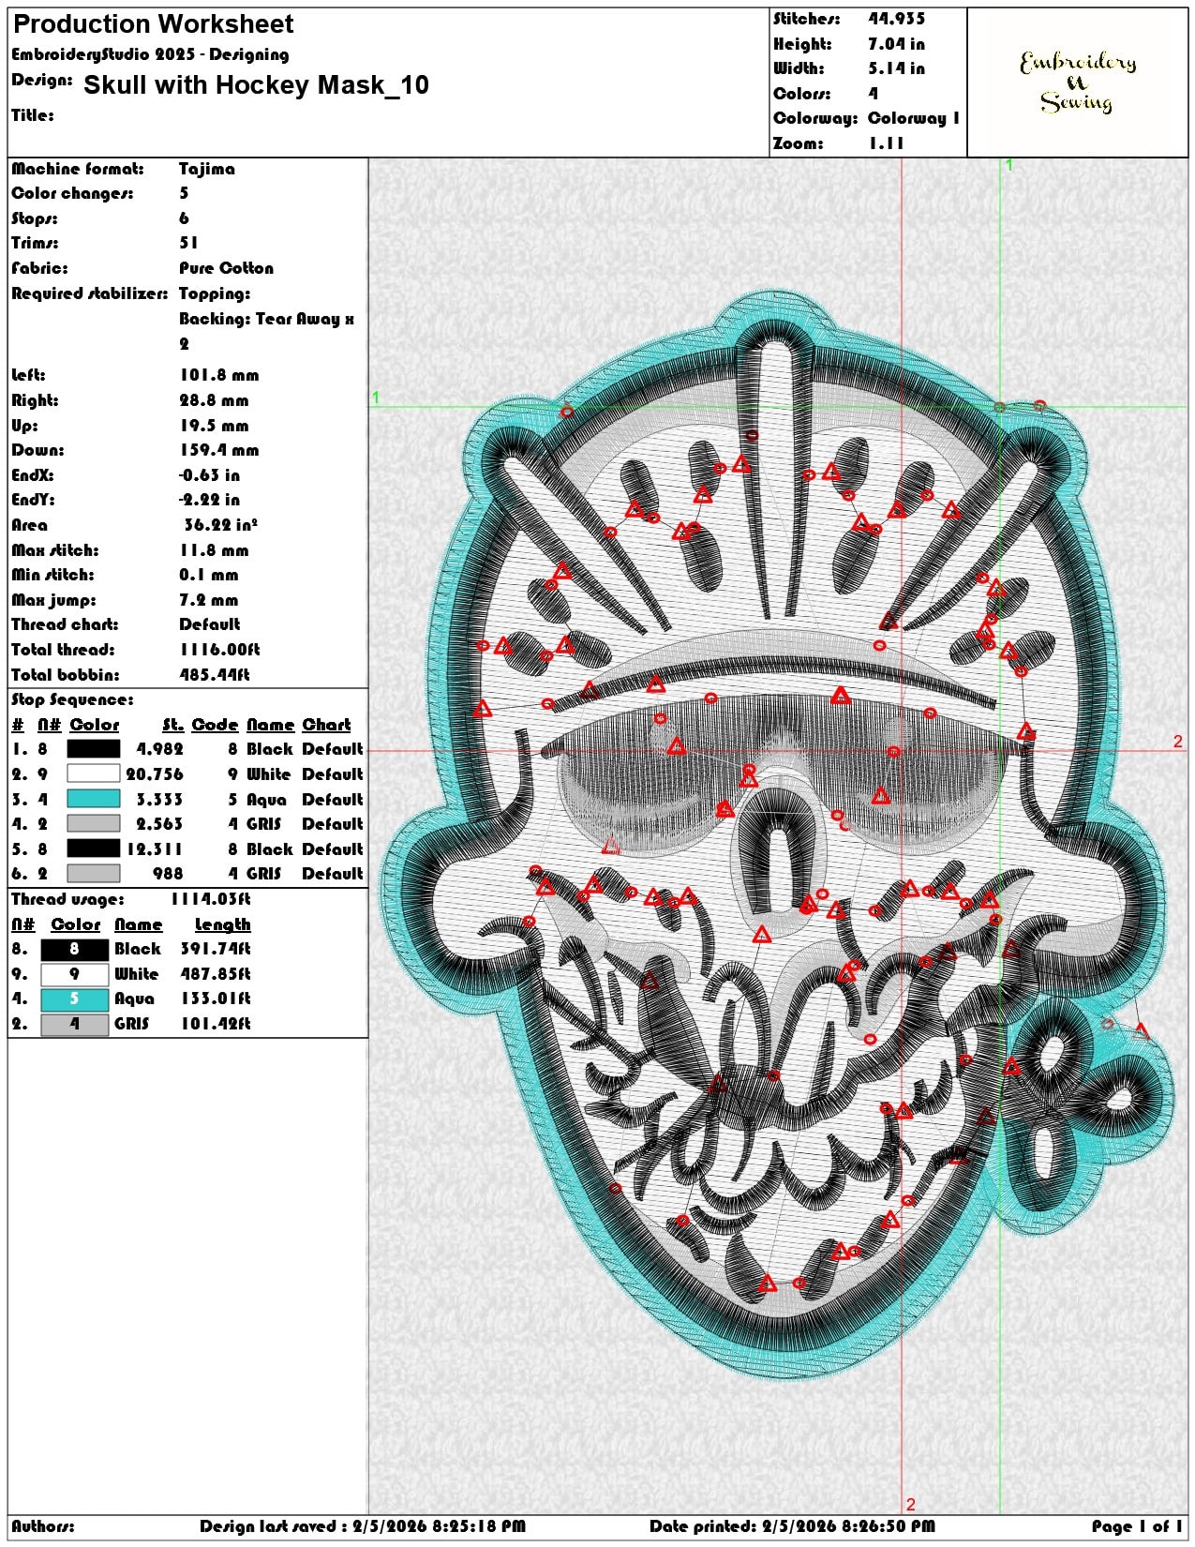Click the down value '159.4 mm'

219,450
